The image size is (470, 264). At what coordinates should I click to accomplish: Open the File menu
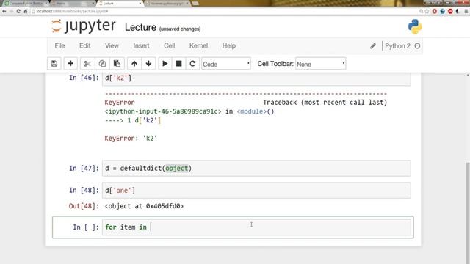click(59, 45)
